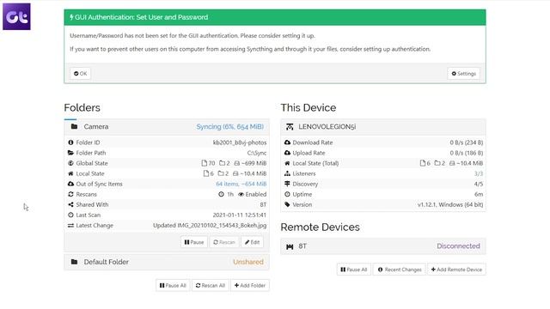Viewport: 550px width, 309px height.
Task: Click the GT logo in corner
Action: (x=16, y=16)
